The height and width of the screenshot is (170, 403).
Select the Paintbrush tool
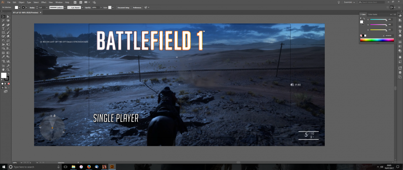tap(8, 32)
